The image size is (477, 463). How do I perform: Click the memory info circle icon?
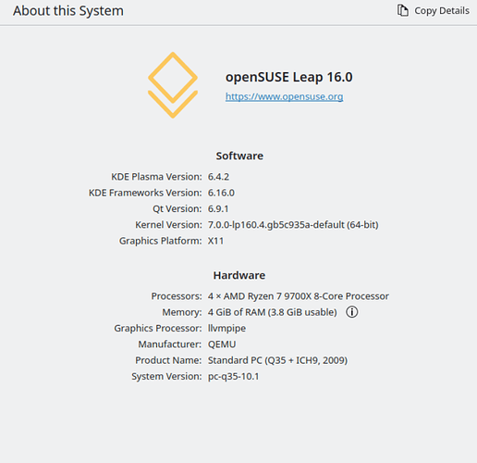352,312
